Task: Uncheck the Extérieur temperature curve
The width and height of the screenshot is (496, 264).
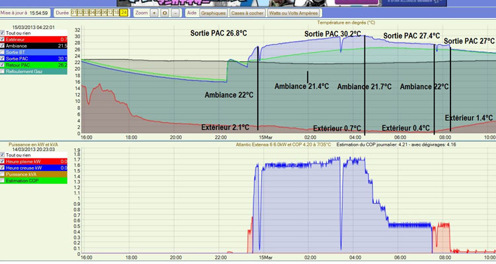Action: pos(3,40)
